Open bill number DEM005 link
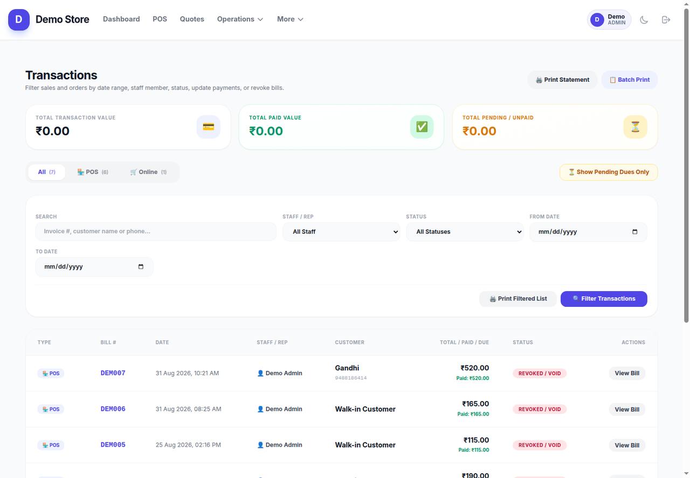The height and width of the screenshot is (478, 690). [x=113, y=445]
